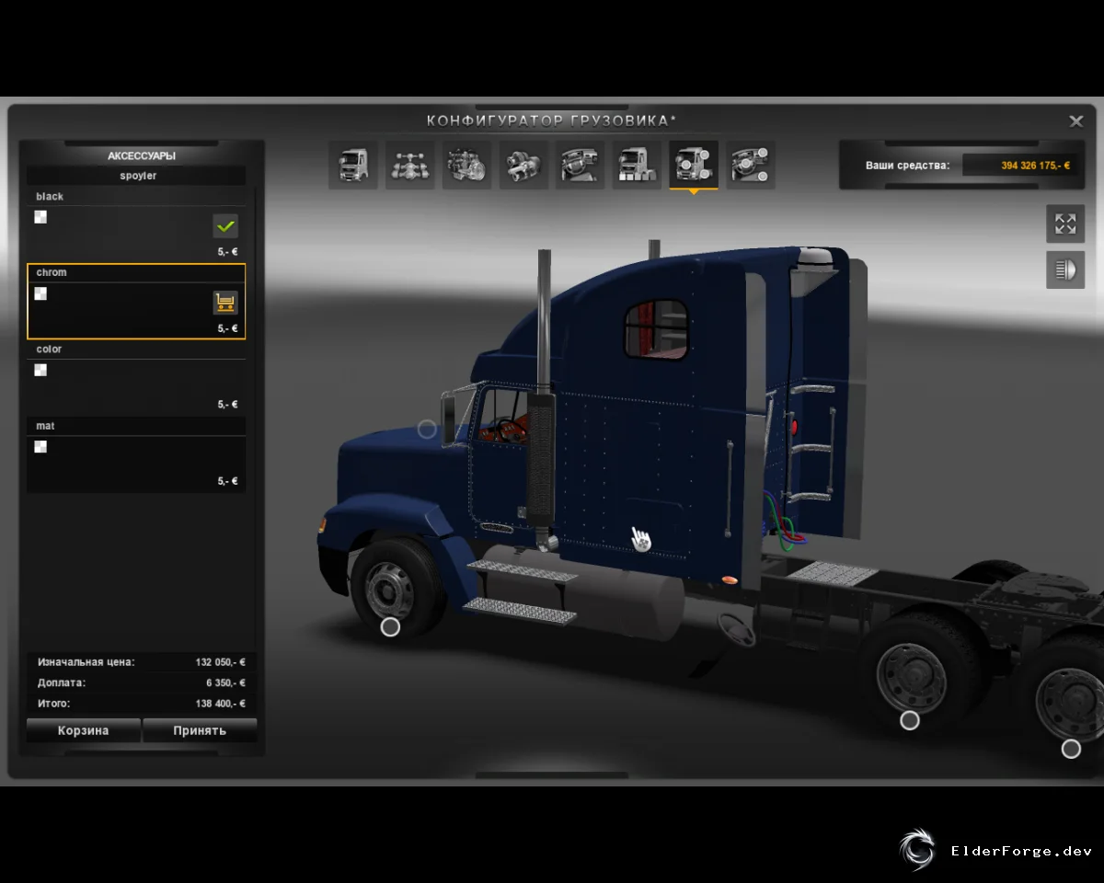This screenshot has width=1104, height=883.
Task: Switch to the engine configuration tab
Action: 466,166
